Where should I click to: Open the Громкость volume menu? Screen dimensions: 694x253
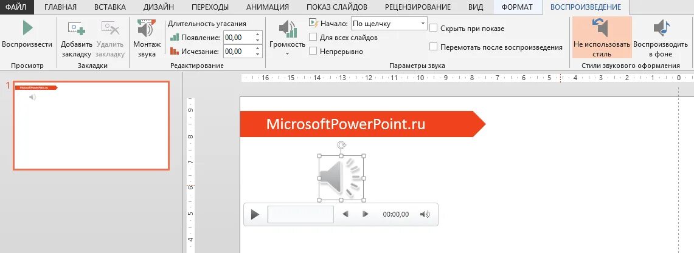tap(287, 39)
